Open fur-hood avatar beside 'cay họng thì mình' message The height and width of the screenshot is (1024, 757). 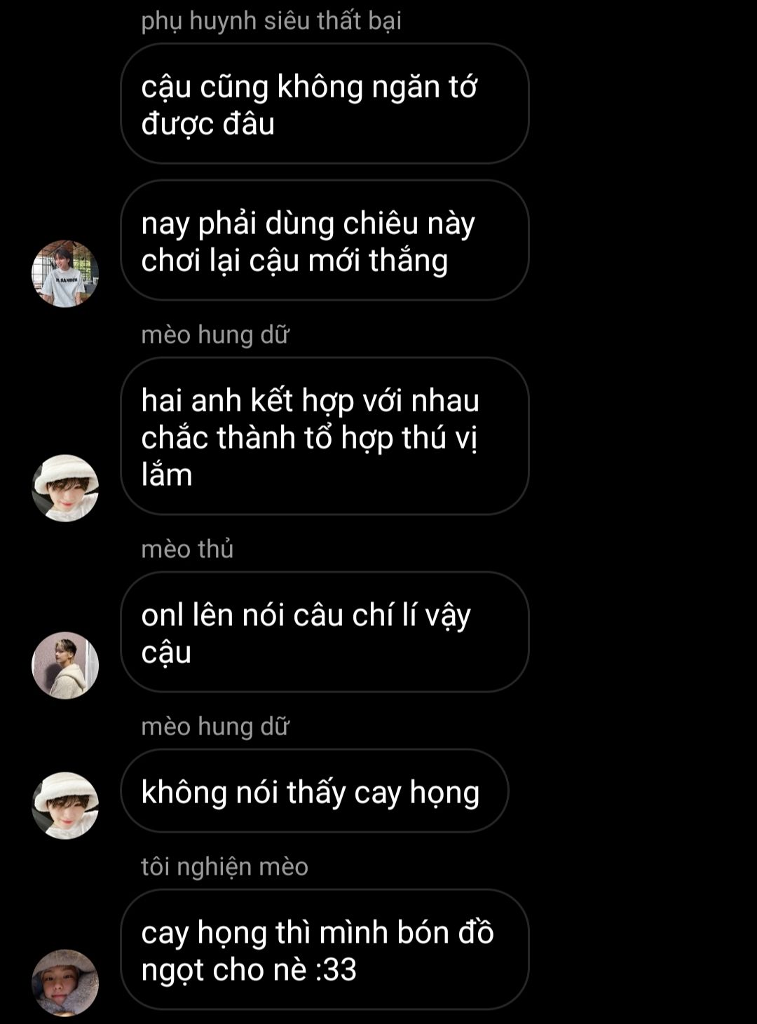(x=65, y=983)
